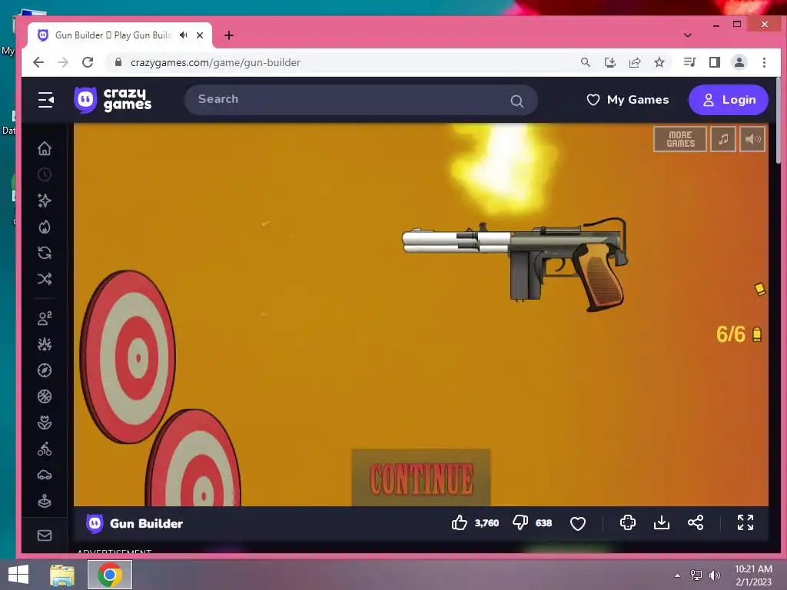Open File Explorer from taskbar
Screen dimensions: 787x590
pos(62,575)
